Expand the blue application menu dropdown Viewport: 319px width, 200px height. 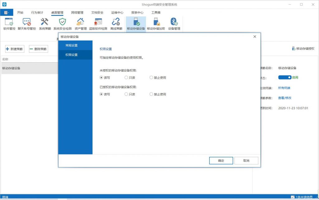point(7,12)
